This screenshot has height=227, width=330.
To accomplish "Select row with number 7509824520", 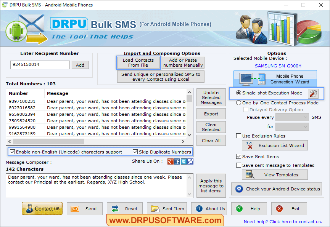I will (97, 121).
